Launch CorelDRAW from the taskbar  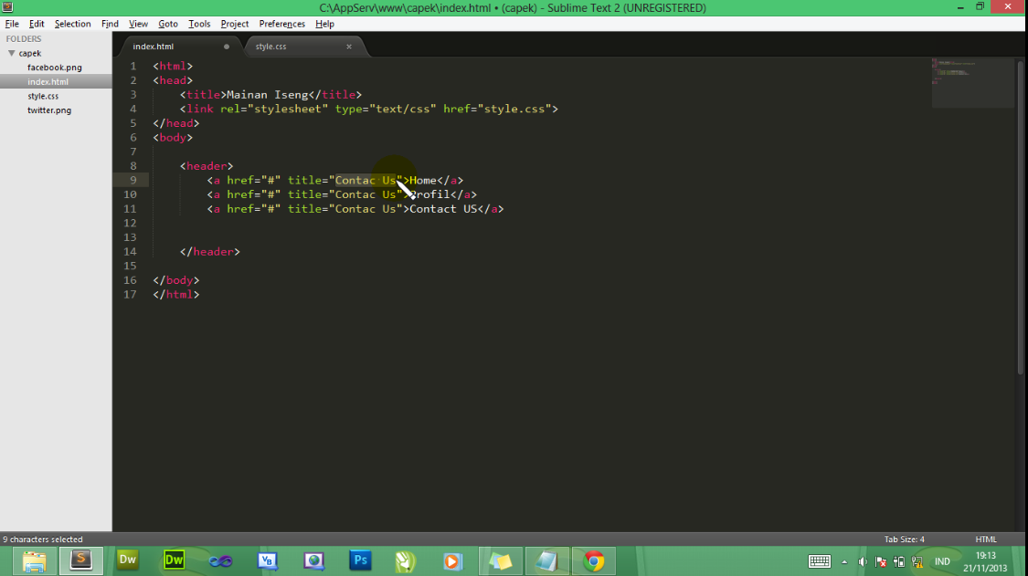405,560
